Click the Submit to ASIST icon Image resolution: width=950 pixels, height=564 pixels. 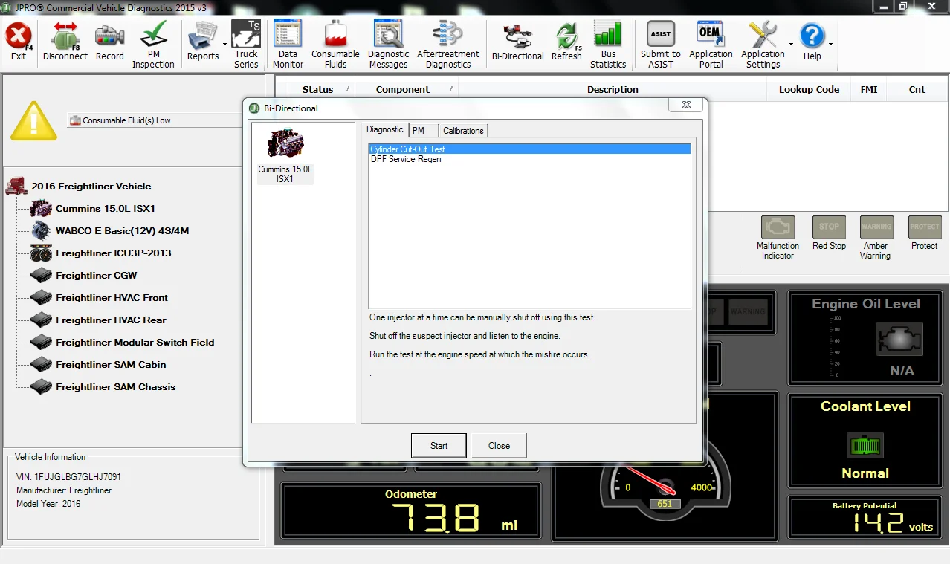click(x=661, y=45)
